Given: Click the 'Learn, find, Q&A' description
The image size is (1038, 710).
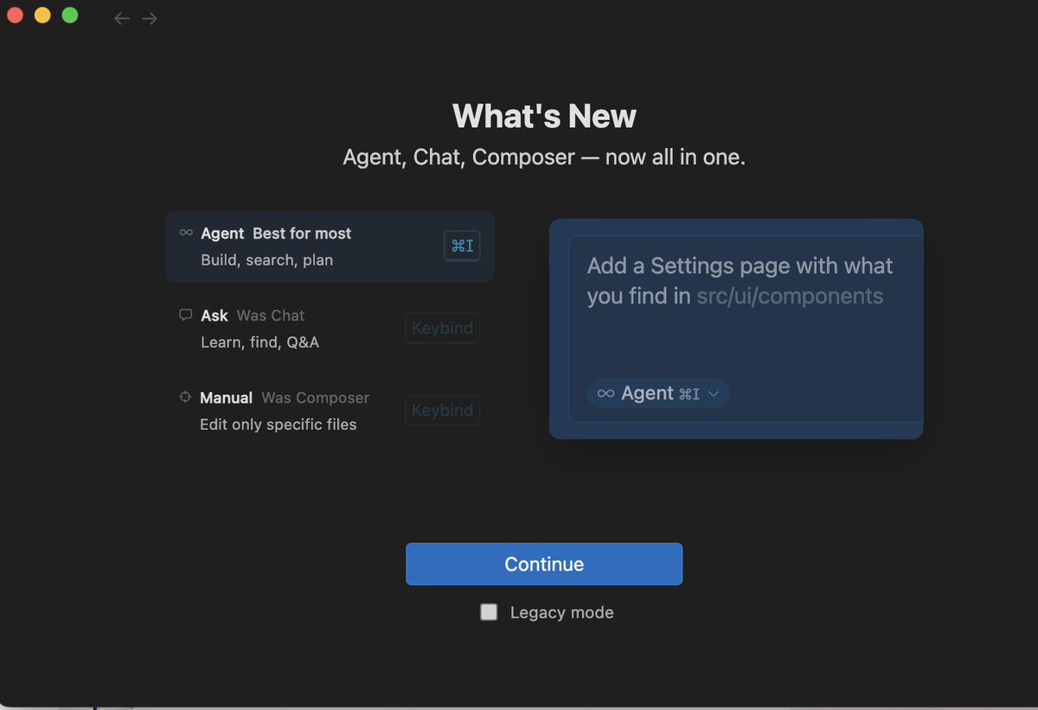Looking at the screenshot, I should pos(259,342).
